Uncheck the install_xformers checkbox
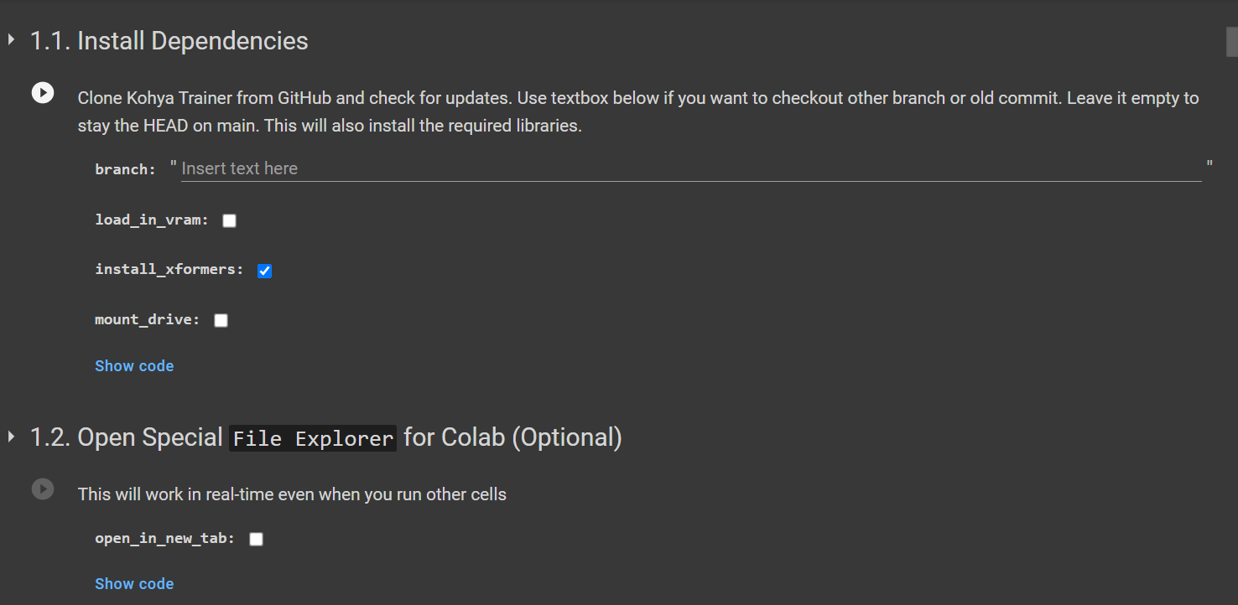The height and width of the screenshot is (605, 1238). coord(264,271)
